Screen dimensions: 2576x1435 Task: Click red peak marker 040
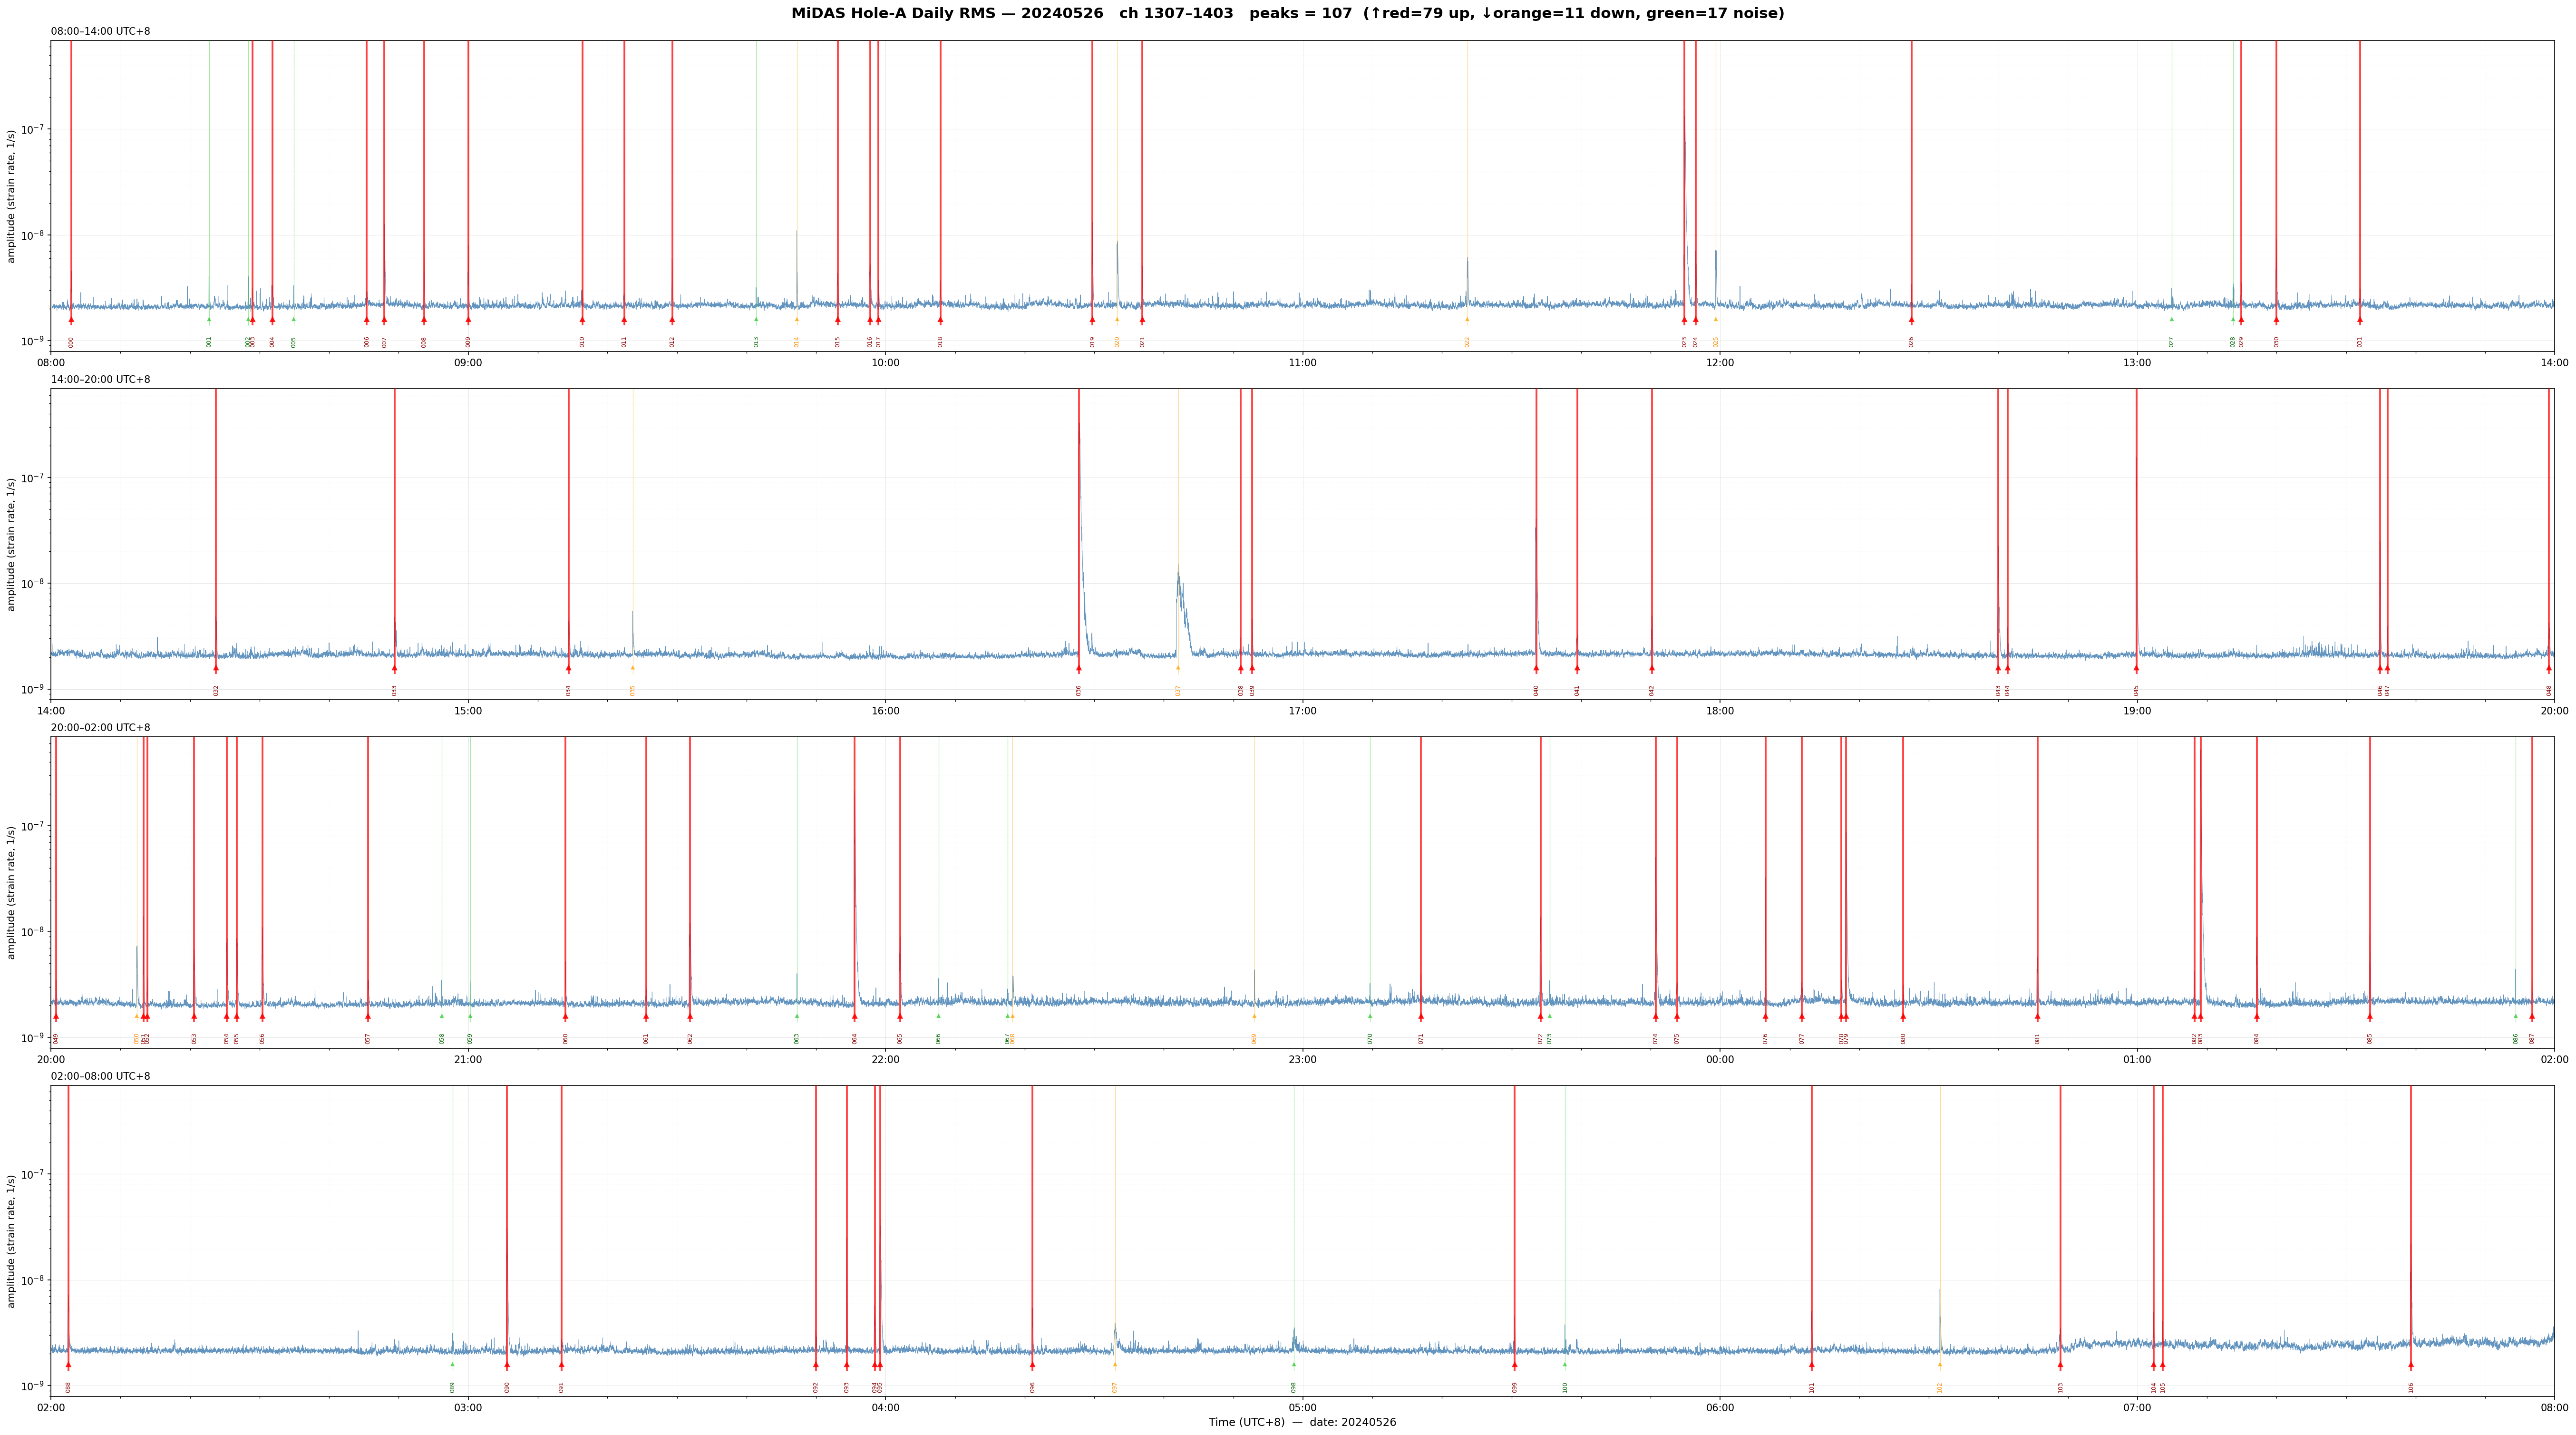1536,668
